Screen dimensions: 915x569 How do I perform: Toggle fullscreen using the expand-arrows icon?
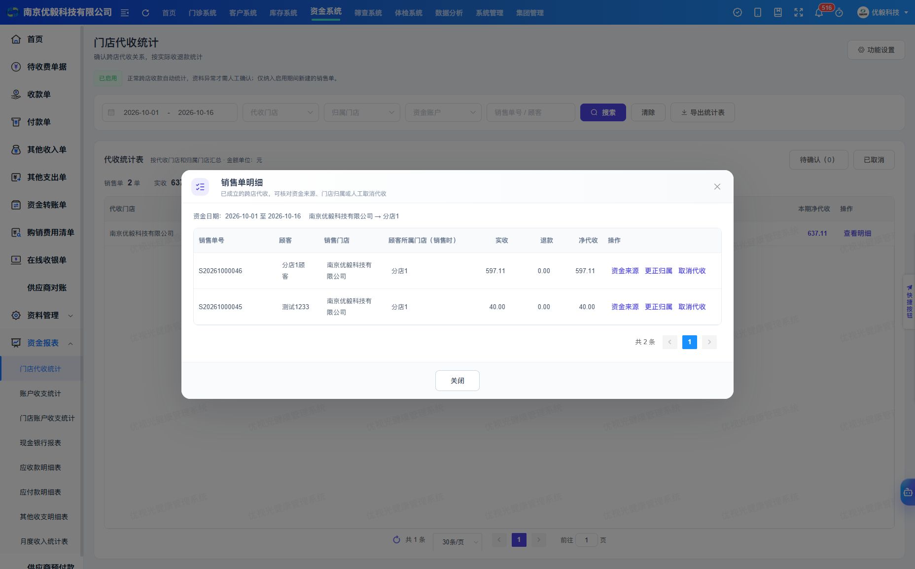click(799, 12)
